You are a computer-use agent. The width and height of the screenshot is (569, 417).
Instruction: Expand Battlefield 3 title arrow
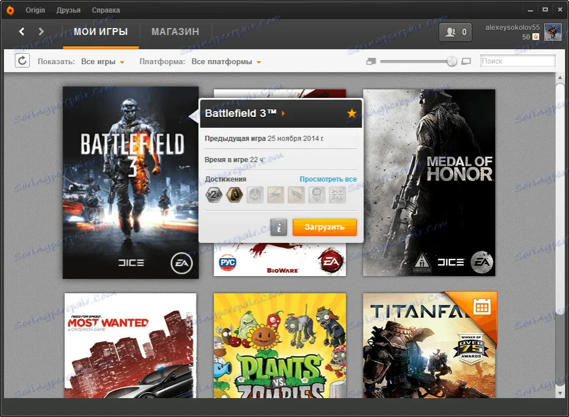(x=283, y=113)
